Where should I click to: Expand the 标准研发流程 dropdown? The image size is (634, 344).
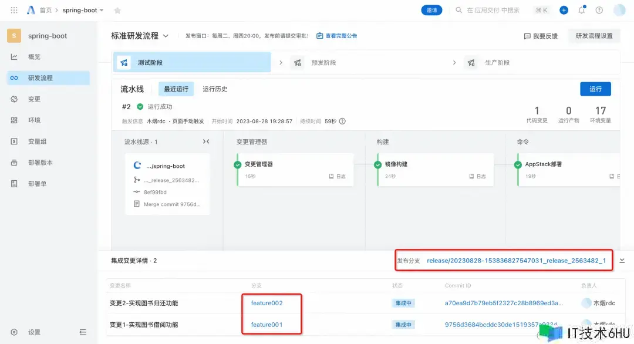166,36
